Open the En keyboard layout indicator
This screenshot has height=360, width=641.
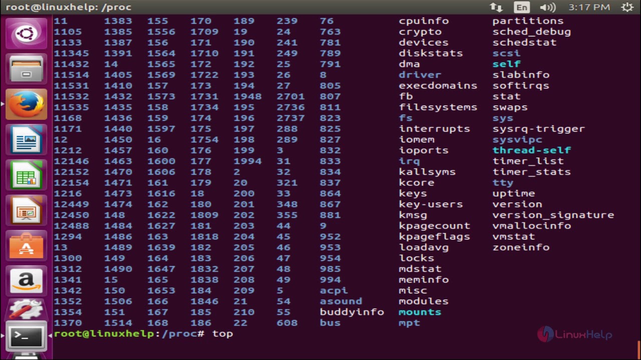522,7
